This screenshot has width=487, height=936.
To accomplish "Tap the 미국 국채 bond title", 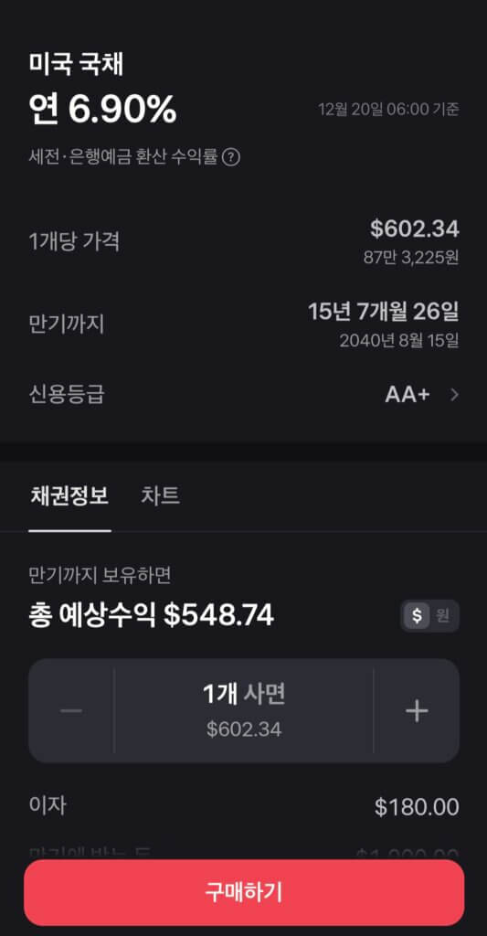I will (x=76, y=65).
